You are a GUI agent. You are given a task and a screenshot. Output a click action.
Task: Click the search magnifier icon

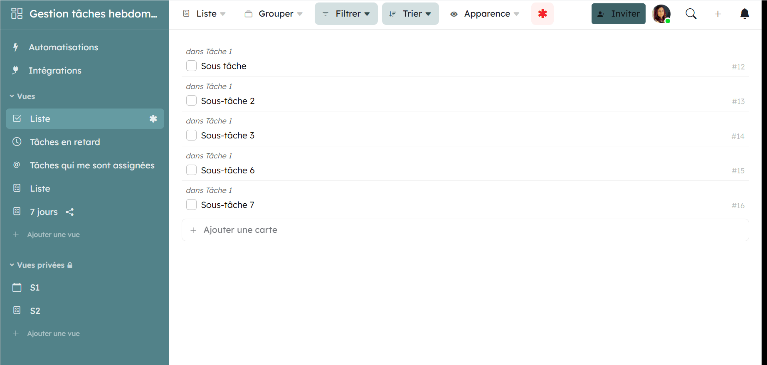pyautogui.click(x=691, y=14)
